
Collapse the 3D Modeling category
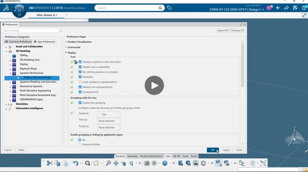[6, 52]
